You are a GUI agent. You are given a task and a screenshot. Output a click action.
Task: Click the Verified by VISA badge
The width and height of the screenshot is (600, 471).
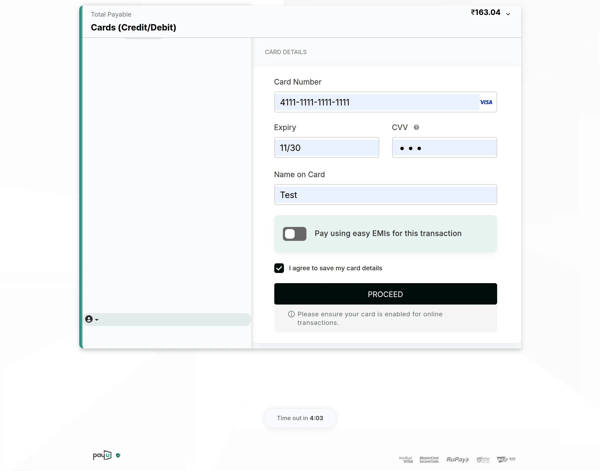point(406,459)
